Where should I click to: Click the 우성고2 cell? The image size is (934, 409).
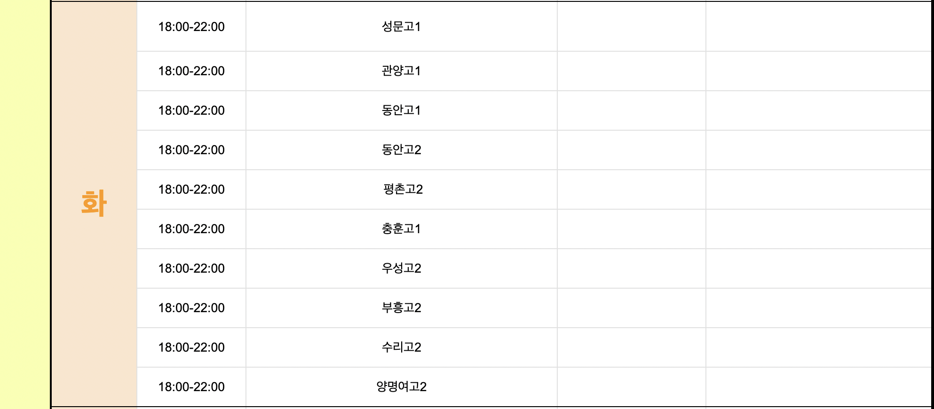pos(401,268)
